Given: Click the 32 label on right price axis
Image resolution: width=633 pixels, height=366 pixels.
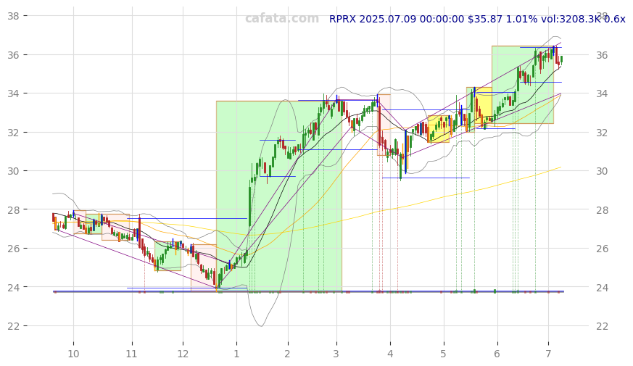Looking at the screenshot, I should 602,133.
